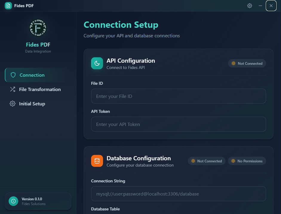Click the Fides PDF icon in the title bar
Viewport: 281px width, 214px height.
(8, 5)
